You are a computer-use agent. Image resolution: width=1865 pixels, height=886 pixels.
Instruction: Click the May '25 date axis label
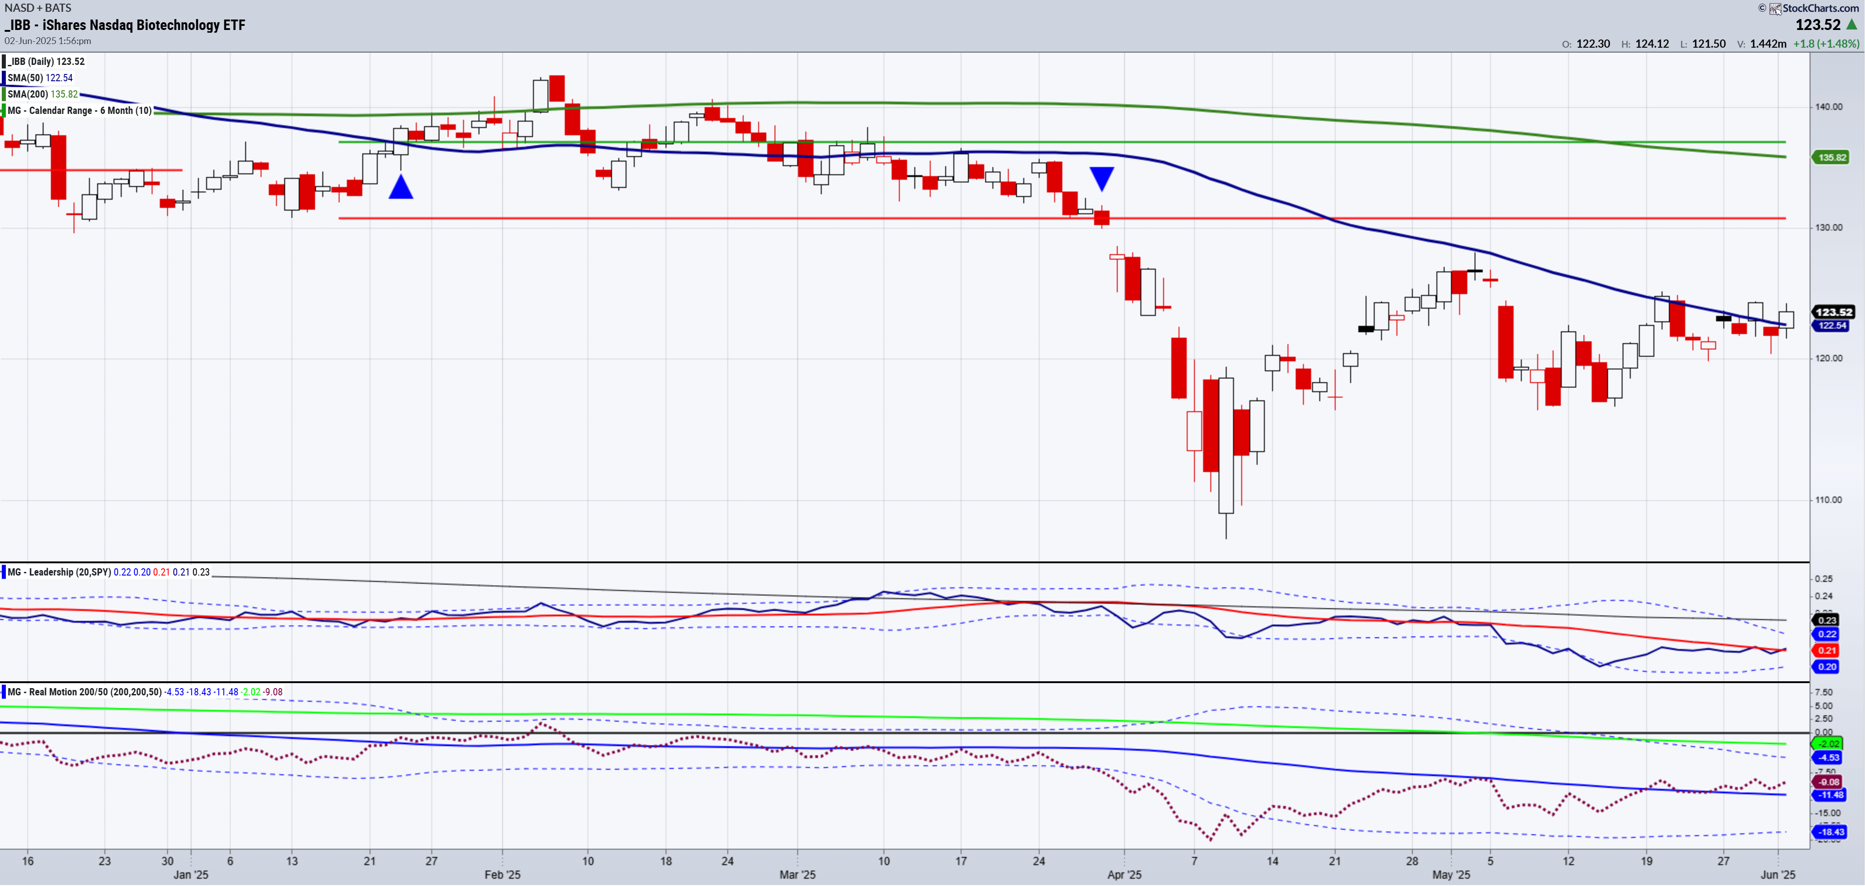click(x=1451, y=876)
